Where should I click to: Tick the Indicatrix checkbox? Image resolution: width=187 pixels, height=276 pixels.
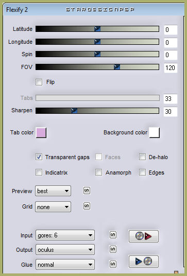point(39,173)
